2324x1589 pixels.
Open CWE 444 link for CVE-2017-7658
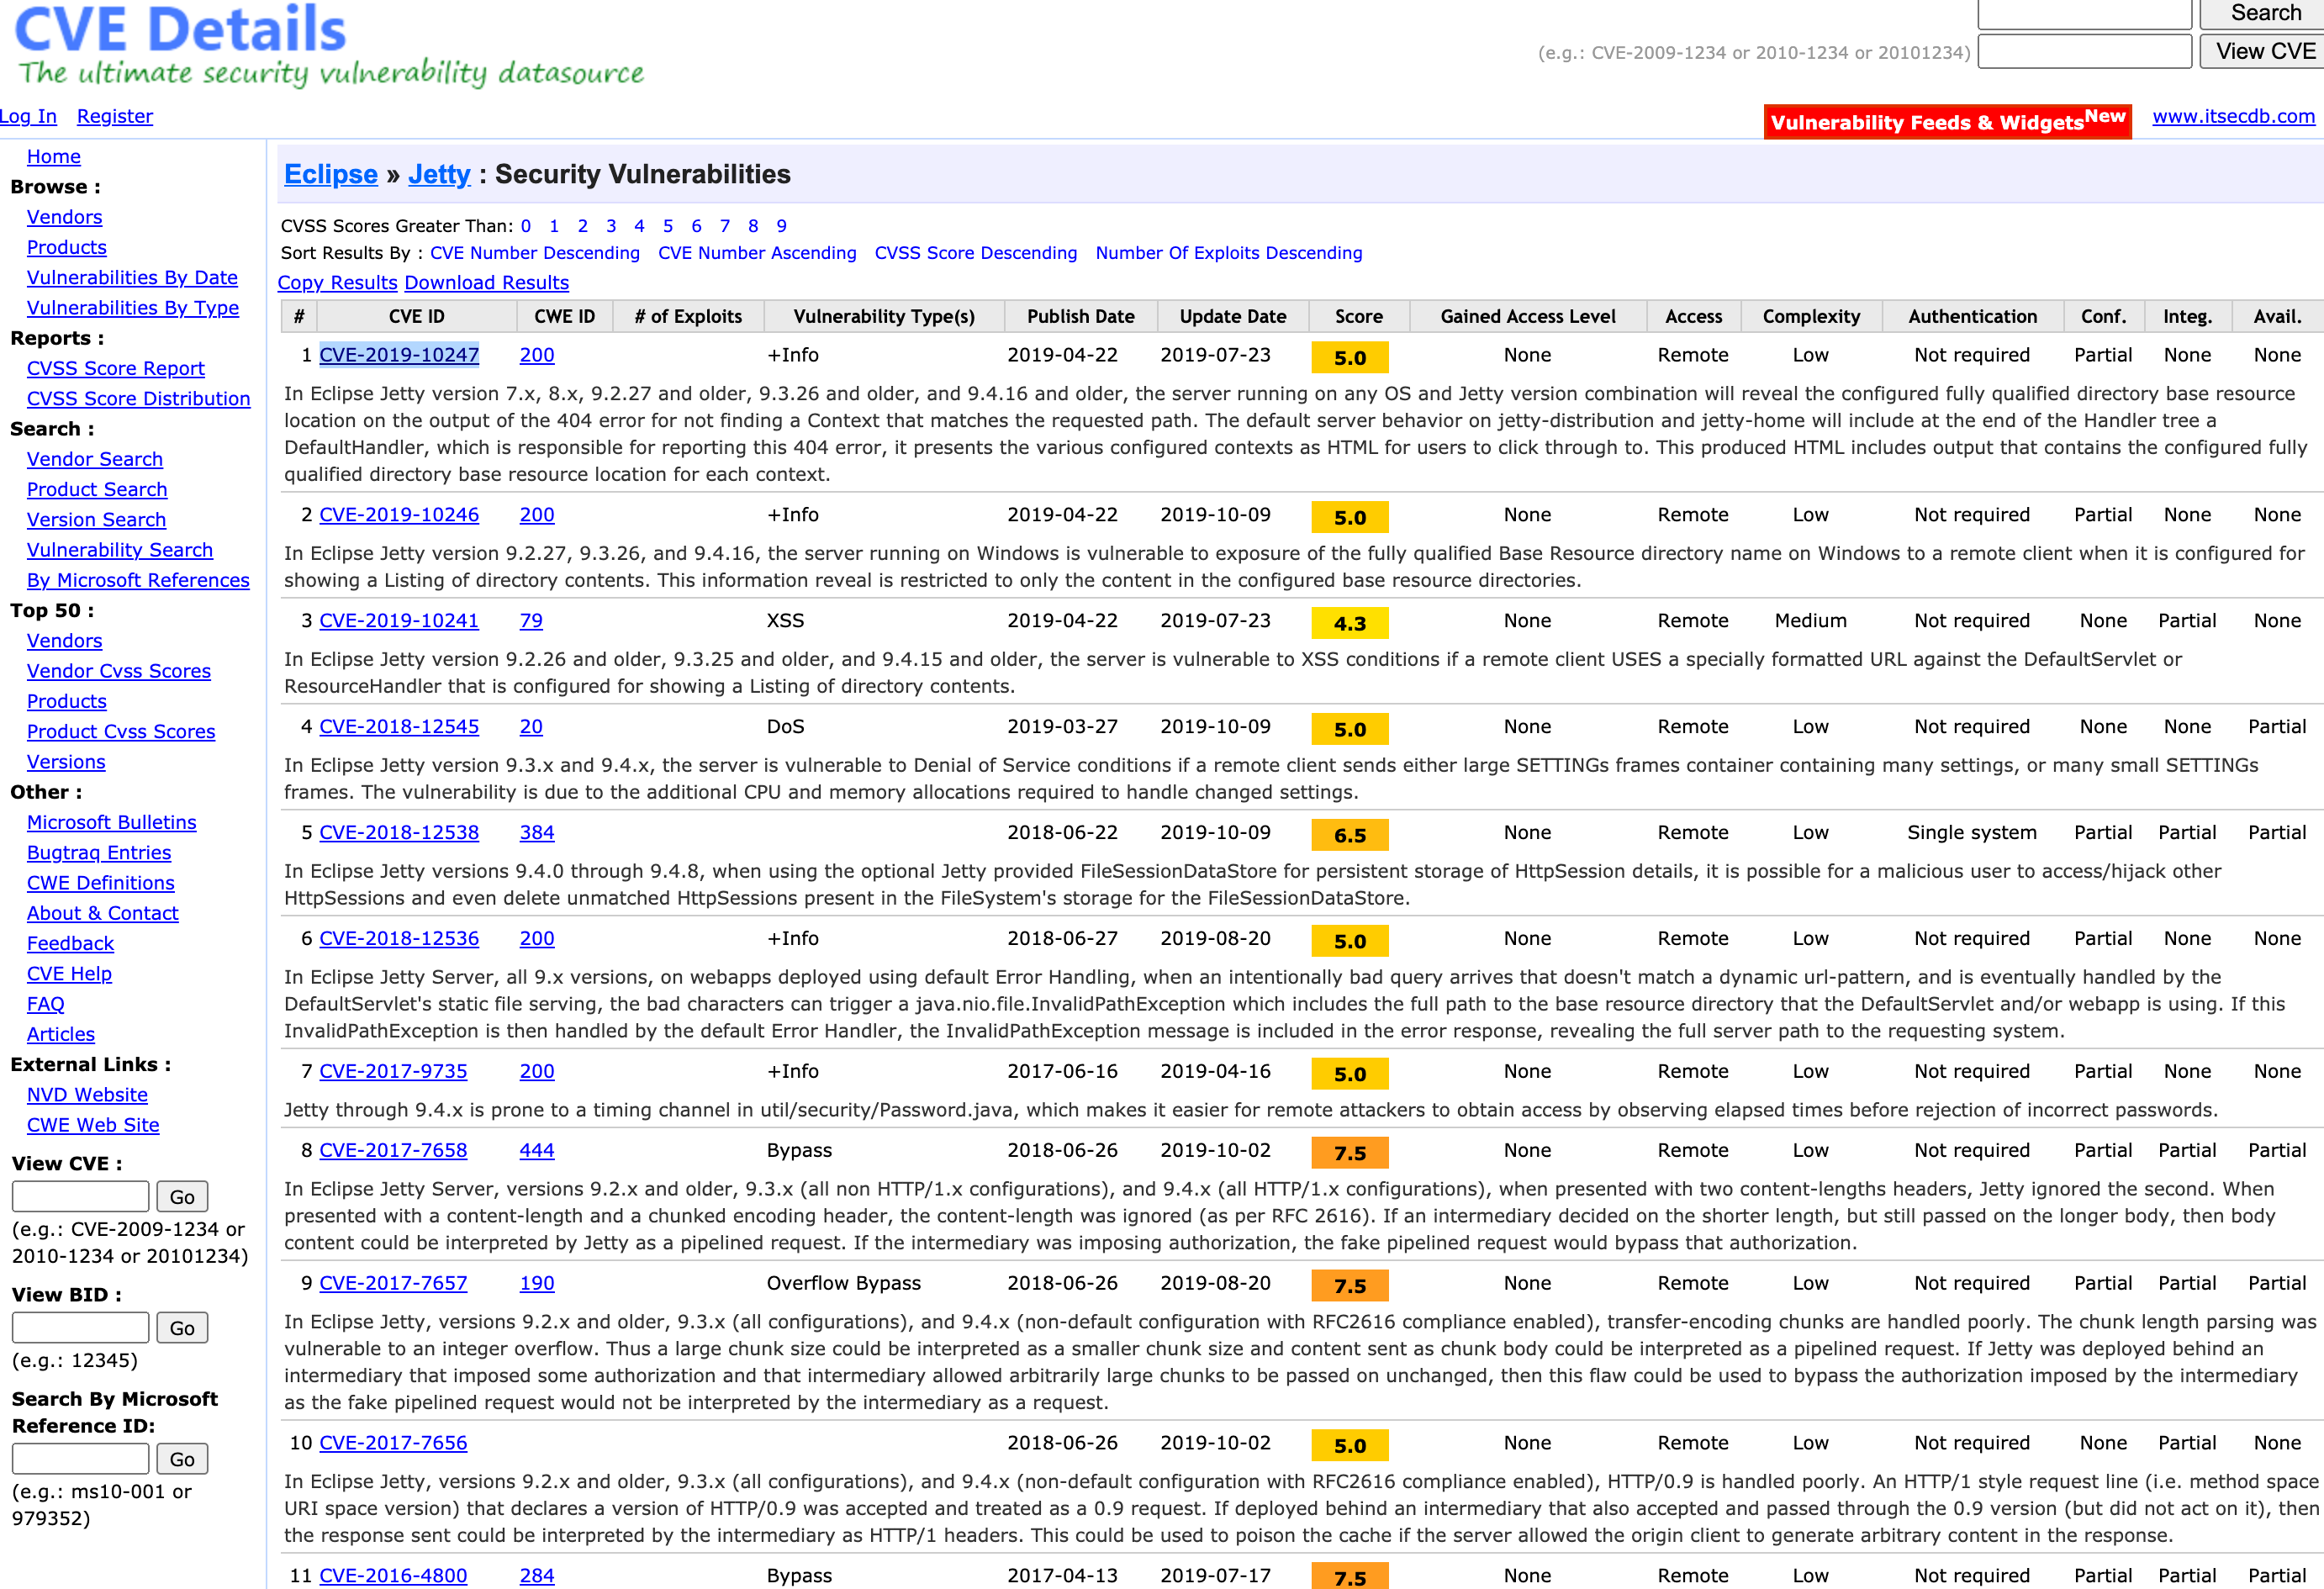tap(537, 1151)
